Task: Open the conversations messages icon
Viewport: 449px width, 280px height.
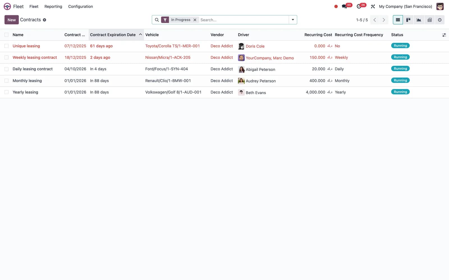Action: (344, 6)
